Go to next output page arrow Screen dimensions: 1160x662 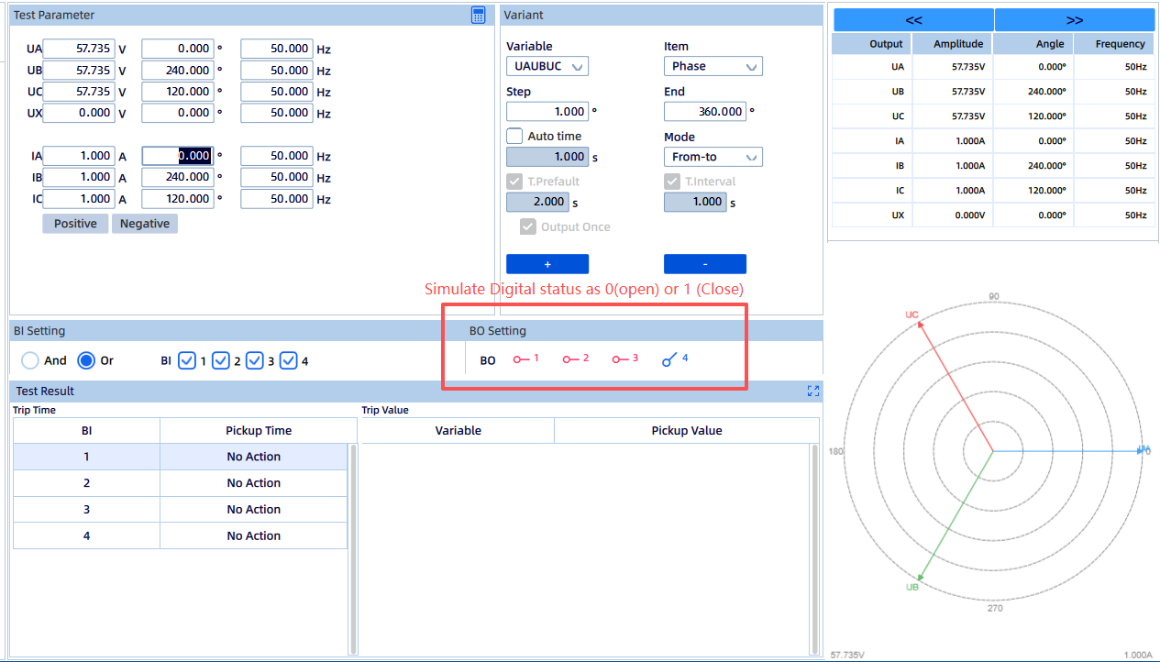pos(1075,20)
